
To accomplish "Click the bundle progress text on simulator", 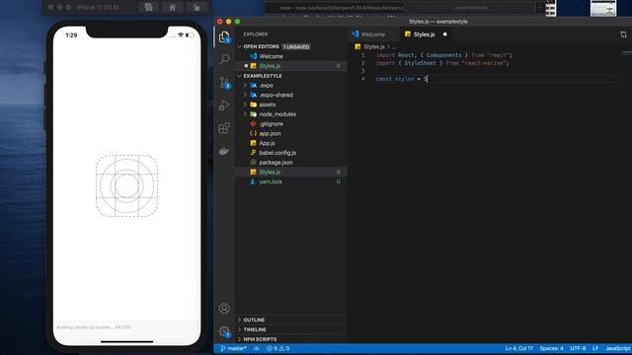I will [x=94, y=327].
